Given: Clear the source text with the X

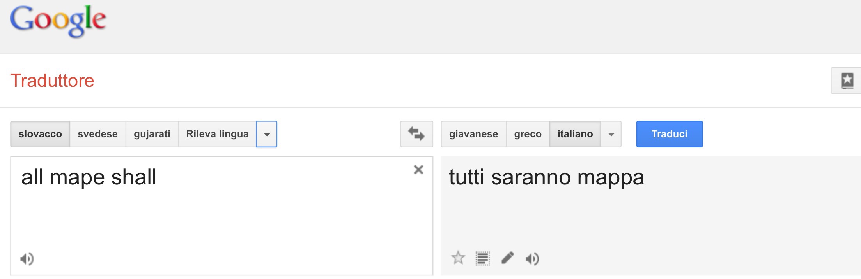Looking at the screenshot, I should (418, 170).
